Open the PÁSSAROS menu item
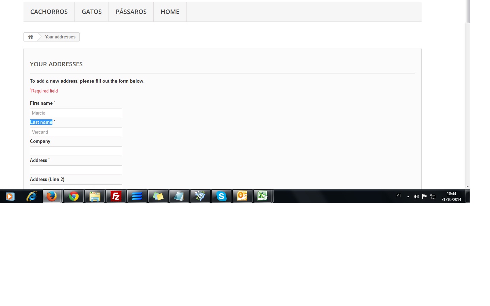 point(131,12)
